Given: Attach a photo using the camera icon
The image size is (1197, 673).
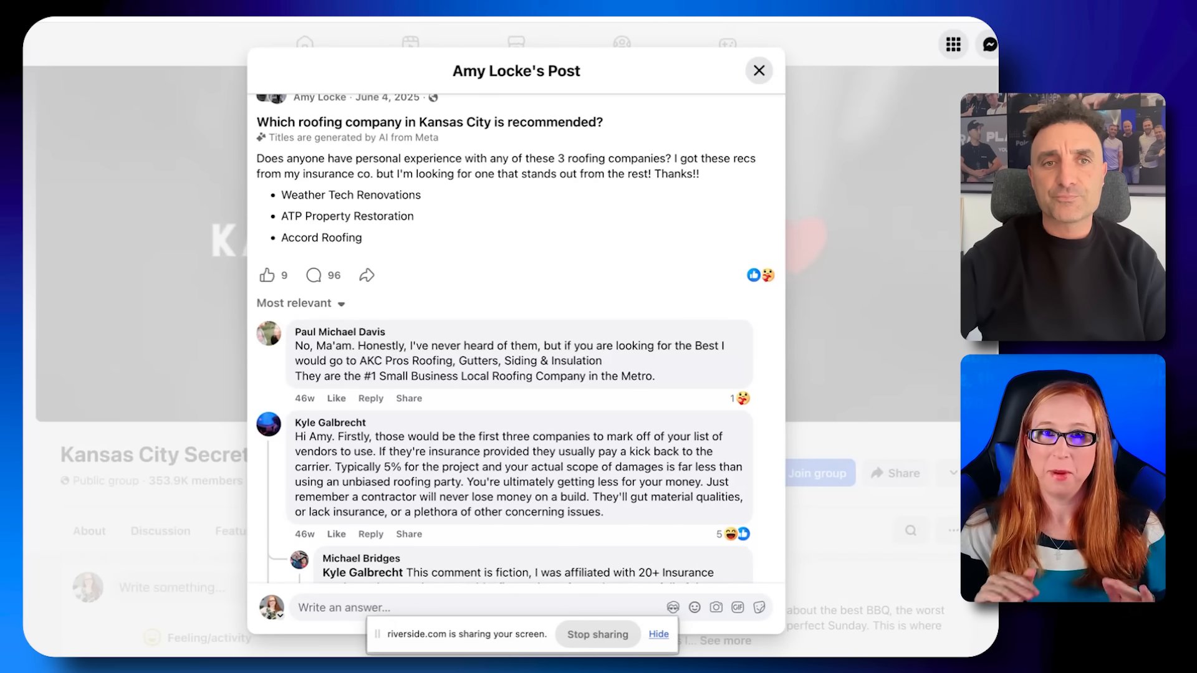Looking at the screenshot, I should pyautogui.click(x=716, y=607).
